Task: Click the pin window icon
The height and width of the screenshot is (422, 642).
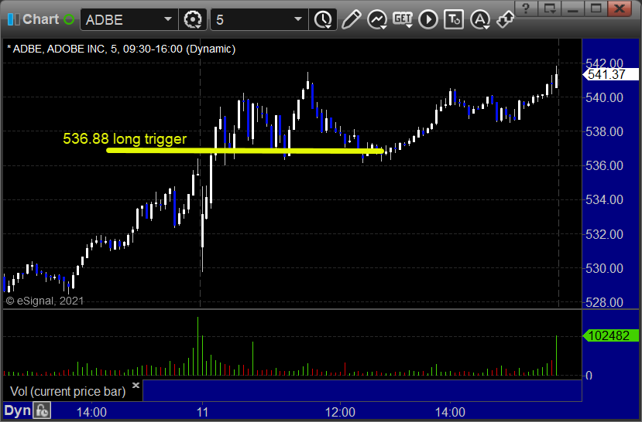Action: [x=505, y=19]
